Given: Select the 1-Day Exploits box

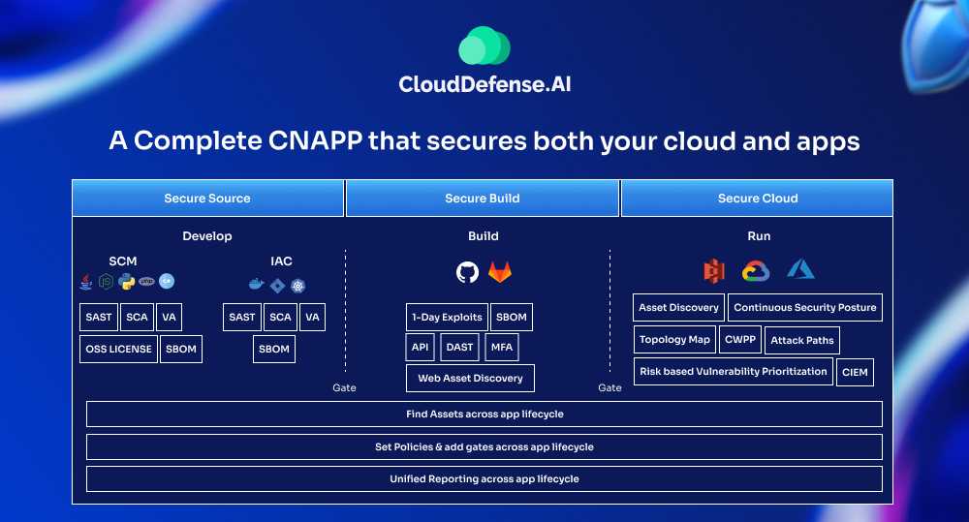Looking at the screenshot, I should (447, 318).
